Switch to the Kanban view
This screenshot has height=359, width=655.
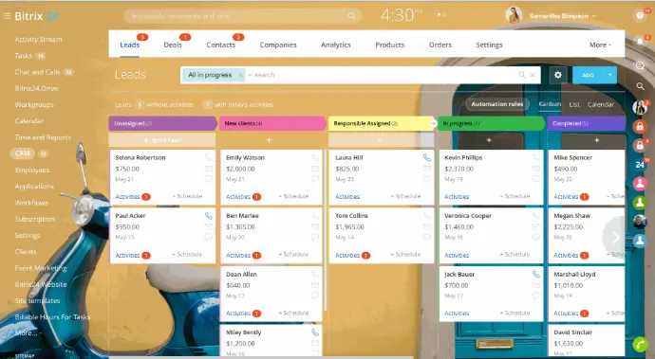(550, 104)
